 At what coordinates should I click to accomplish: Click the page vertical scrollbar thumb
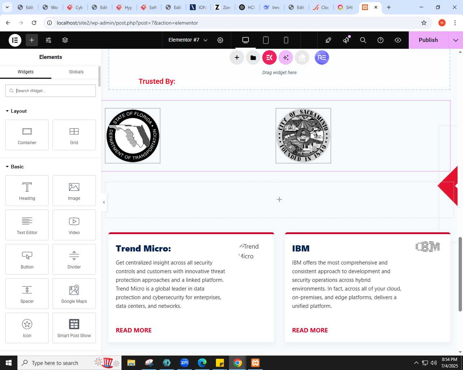(x=460, y=274)
